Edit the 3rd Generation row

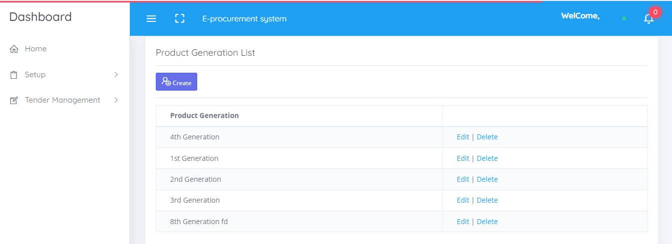tap(463, 200)
